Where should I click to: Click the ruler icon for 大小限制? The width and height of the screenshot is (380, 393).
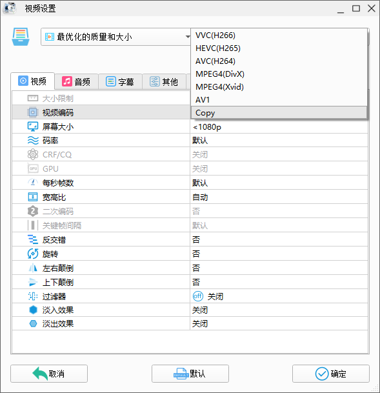pos(33,98)
